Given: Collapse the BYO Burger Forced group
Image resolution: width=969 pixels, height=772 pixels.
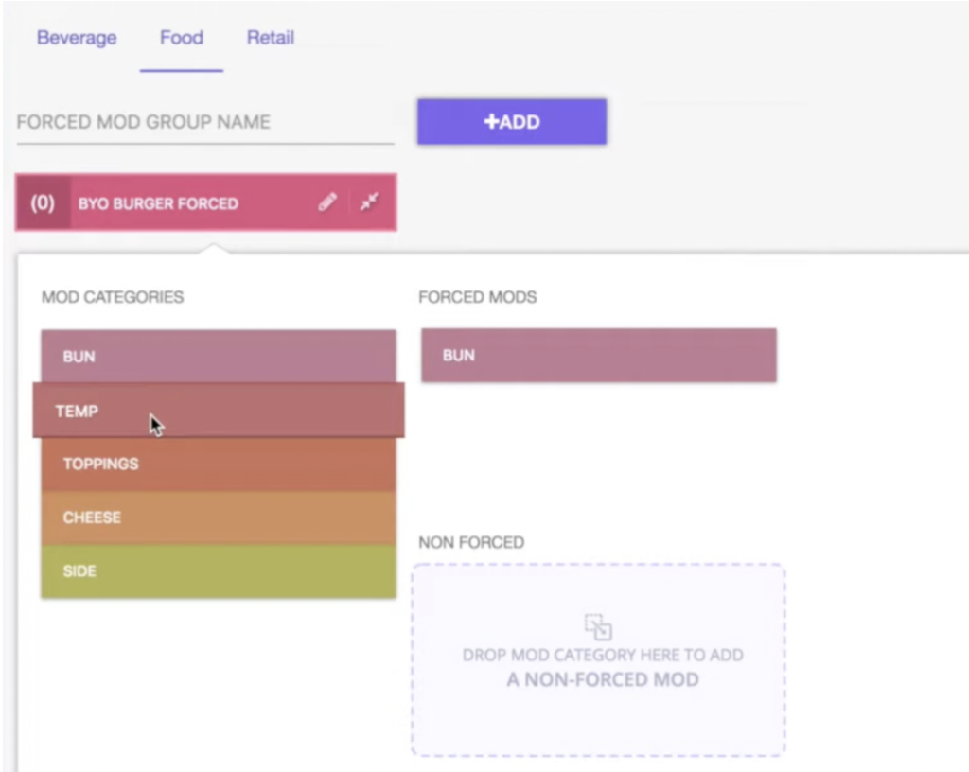Looking at the screenshot, I should click(370, 202).
